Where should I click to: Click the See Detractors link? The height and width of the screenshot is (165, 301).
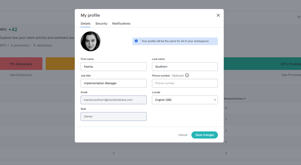(21, 75)
